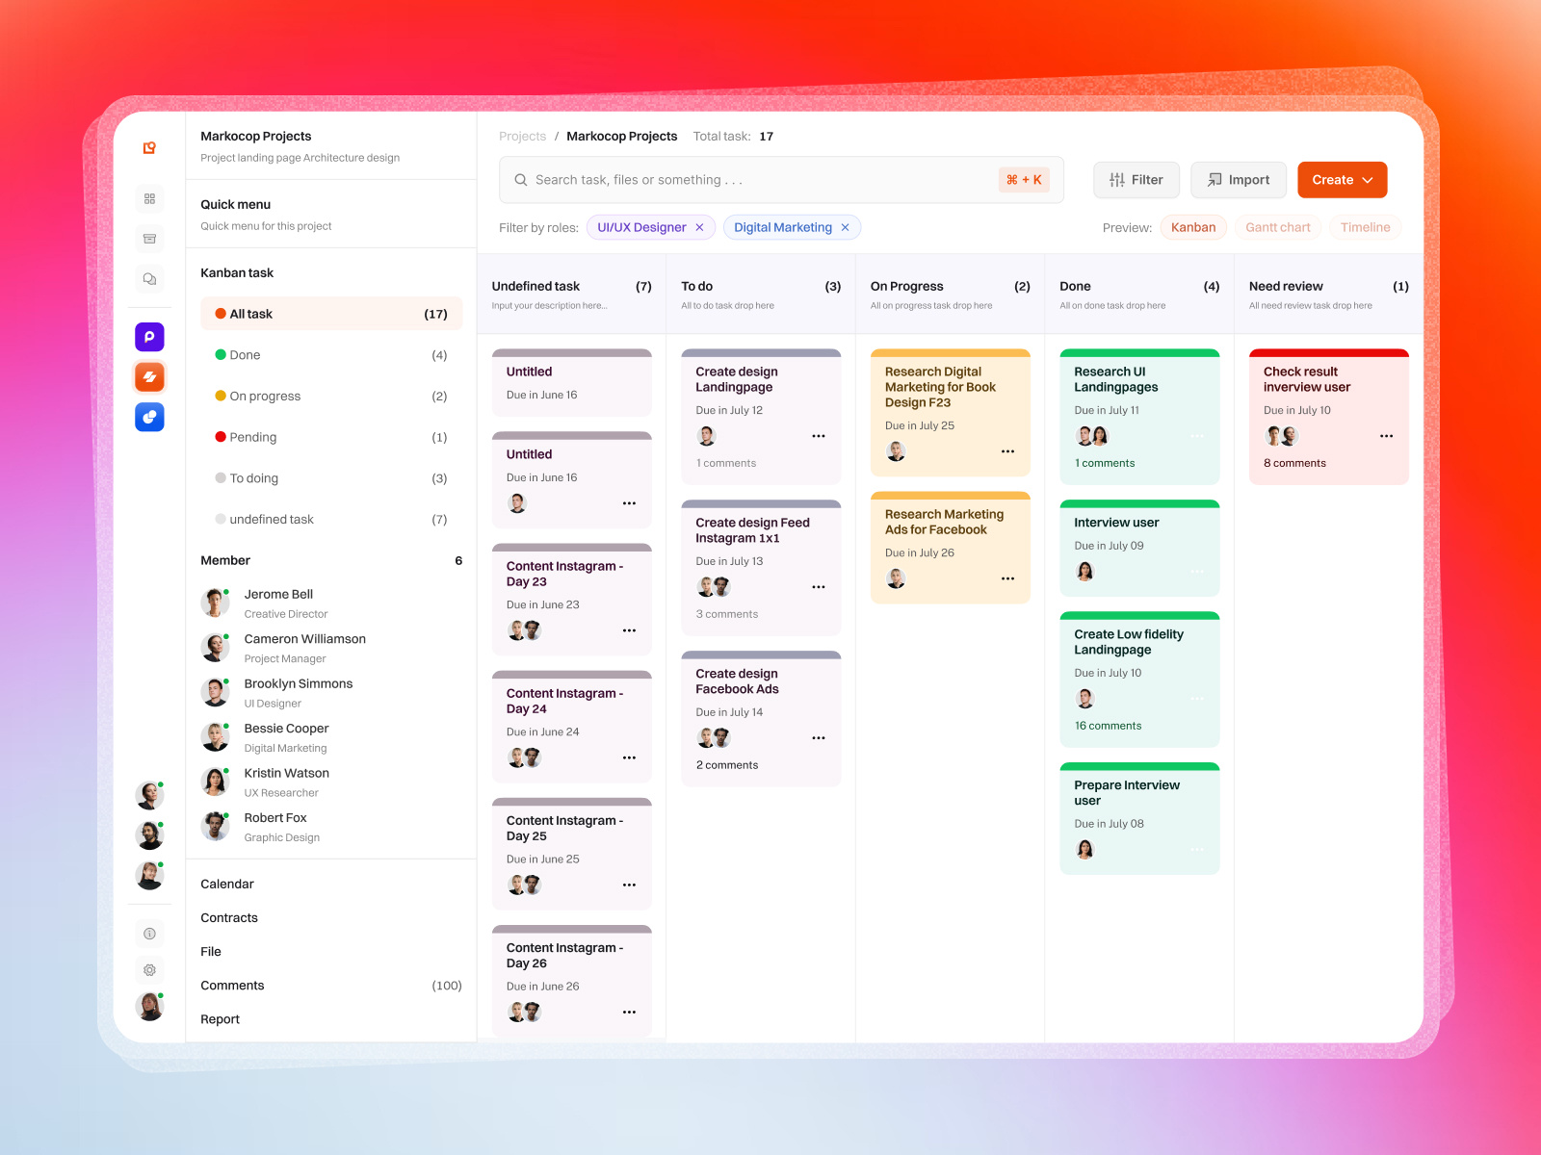
Task: Open the Create button dropdown
Action: pyautogui.click(x=1341, y=179)
